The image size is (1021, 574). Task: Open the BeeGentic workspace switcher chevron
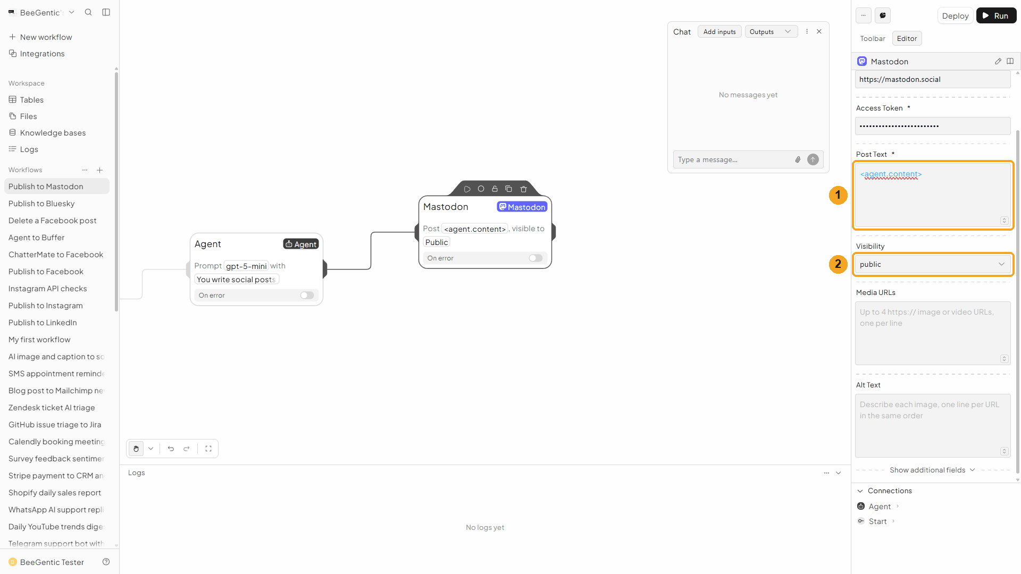click(x=72, y=12)
